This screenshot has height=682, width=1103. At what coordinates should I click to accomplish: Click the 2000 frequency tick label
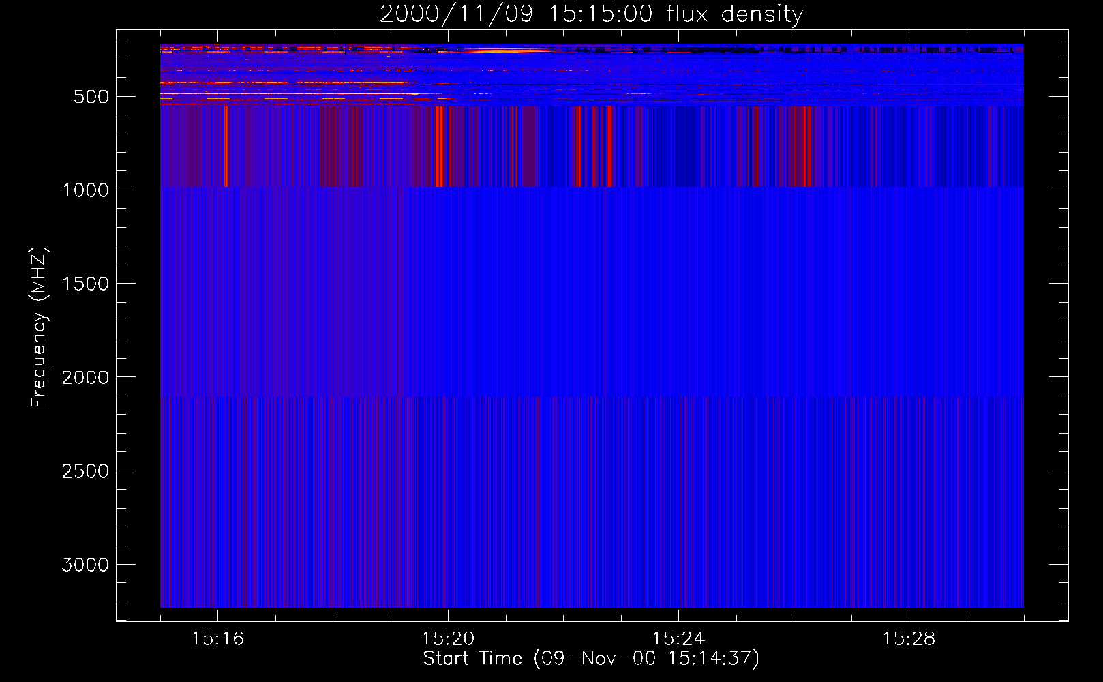point(85,377)
